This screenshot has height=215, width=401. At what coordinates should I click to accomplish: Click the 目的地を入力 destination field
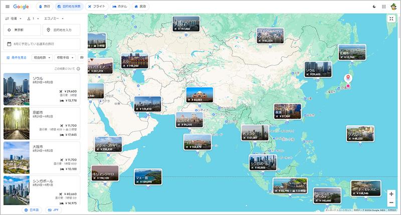point(61,30)
